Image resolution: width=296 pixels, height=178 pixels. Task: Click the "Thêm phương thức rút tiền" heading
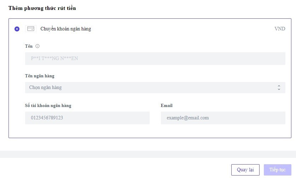click(42, 8)
